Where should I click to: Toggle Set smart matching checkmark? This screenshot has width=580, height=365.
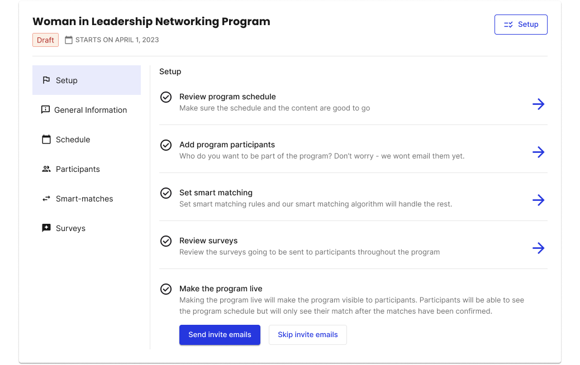click(x=166, y=193)
